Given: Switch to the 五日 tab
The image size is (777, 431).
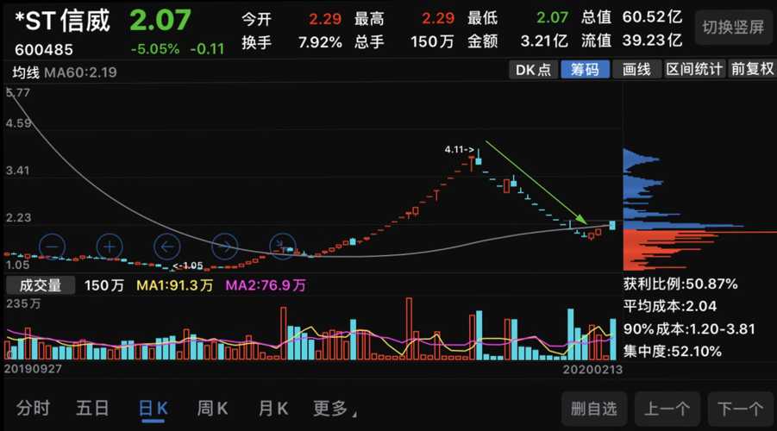Looking at the screenshot, I should click(x=92, y=409).
